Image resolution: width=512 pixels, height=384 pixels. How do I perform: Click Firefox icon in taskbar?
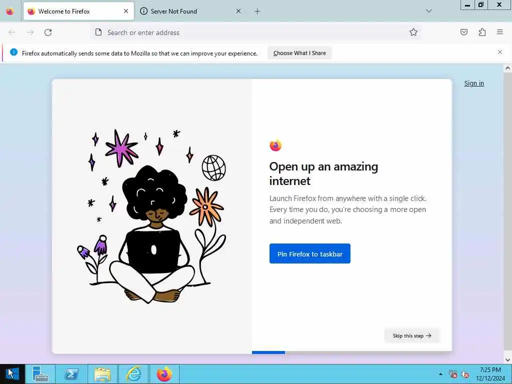(164, 374)
